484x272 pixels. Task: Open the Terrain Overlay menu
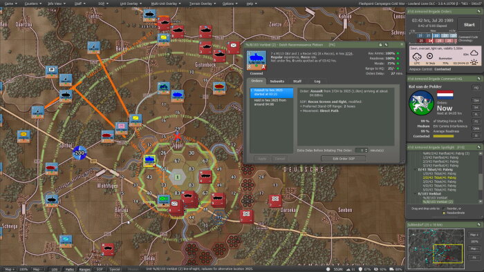[203, 3]
